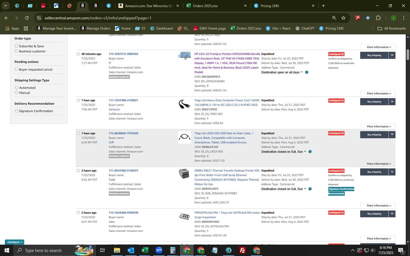Open Task View on the taskbar
410x256 pixels.
[102, 250]
